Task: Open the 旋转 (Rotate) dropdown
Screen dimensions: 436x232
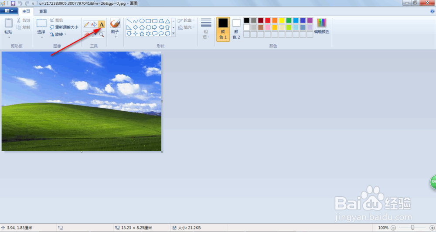Action: point(58,34)
